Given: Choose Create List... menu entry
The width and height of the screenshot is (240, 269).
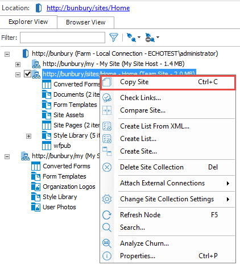Looking at the screenshot, I should (168, 139).
